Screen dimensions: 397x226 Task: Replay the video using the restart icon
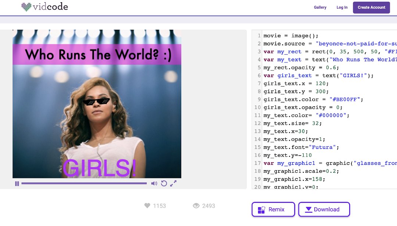pos(164,183)
